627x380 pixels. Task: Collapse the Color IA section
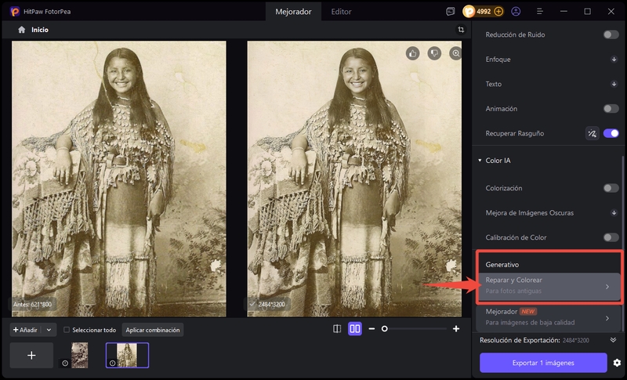point(480,161)
